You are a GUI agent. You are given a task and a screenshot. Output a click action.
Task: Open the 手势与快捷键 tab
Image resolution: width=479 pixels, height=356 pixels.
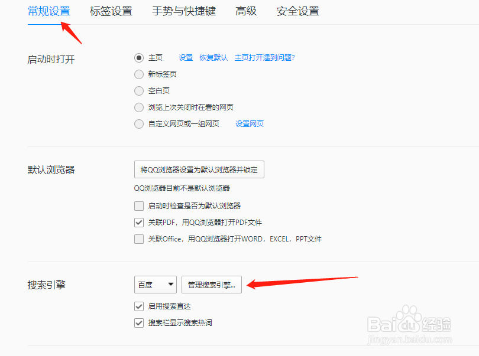pyautogui.click(x=184, y=11)
